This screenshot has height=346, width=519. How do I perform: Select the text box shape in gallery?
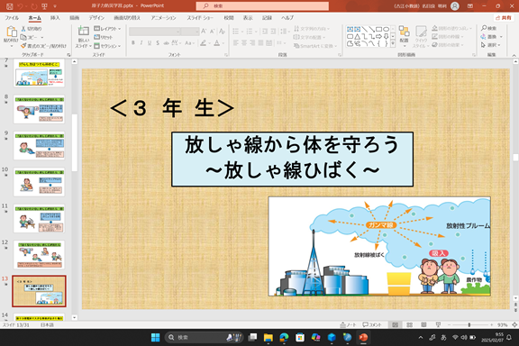tap(350, 29)
